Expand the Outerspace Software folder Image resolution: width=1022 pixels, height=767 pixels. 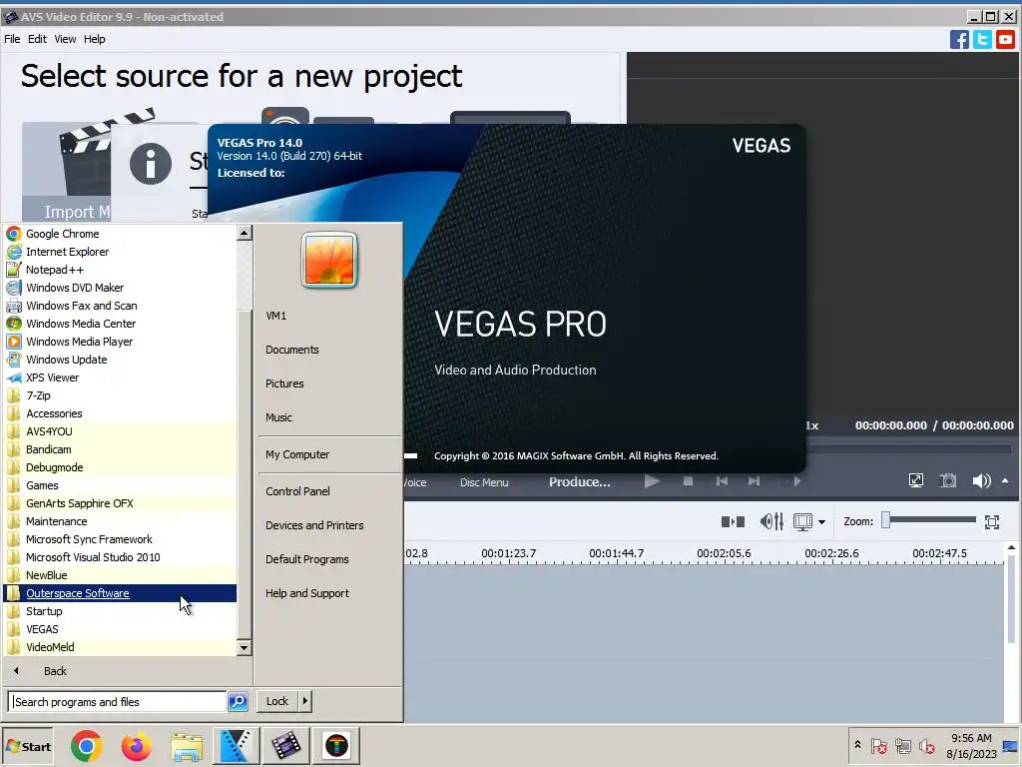coord(120,593)
